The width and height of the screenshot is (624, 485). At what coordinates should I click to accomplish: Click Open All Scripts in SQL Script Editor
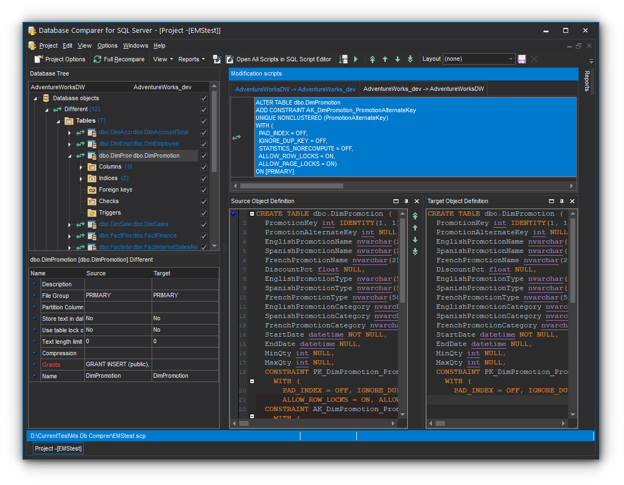coord(279,59)
